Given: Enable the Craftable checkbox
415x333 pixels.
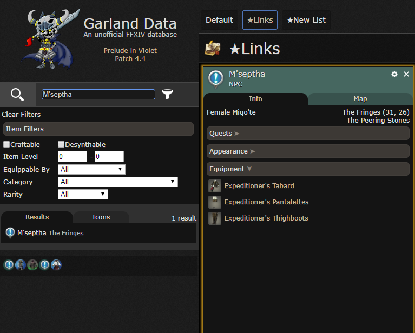Looking at the screenshot, I should point(6,144).
